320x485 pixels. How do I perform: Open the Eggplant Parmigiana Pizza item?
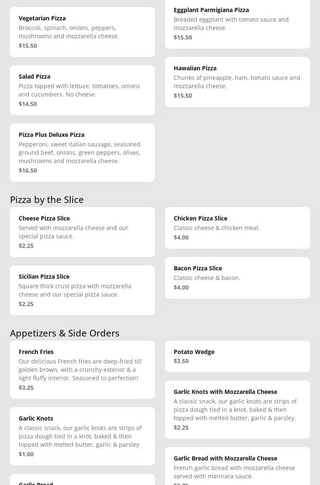[x=237, y=23]
